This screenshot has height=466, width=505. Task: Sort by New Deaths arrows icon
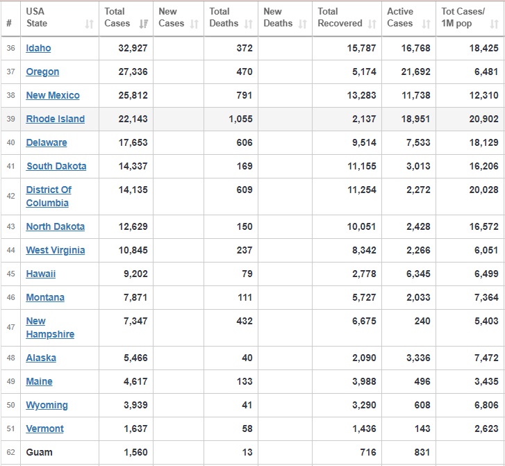click(x=303, y=24)
